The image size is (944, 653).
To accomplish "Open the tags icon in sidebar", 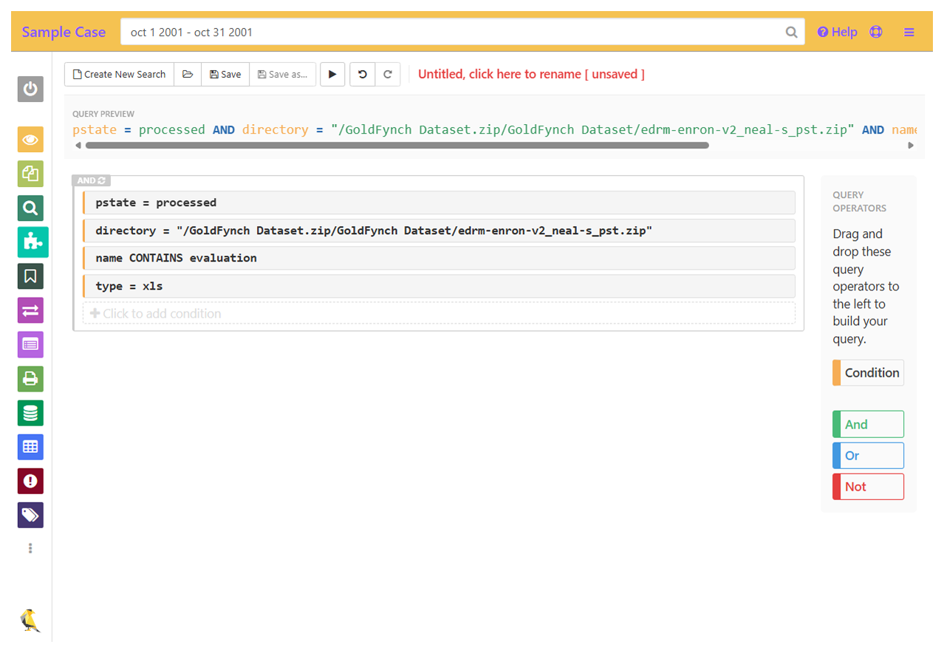I will pyautogui.click(x=30, y=515).
